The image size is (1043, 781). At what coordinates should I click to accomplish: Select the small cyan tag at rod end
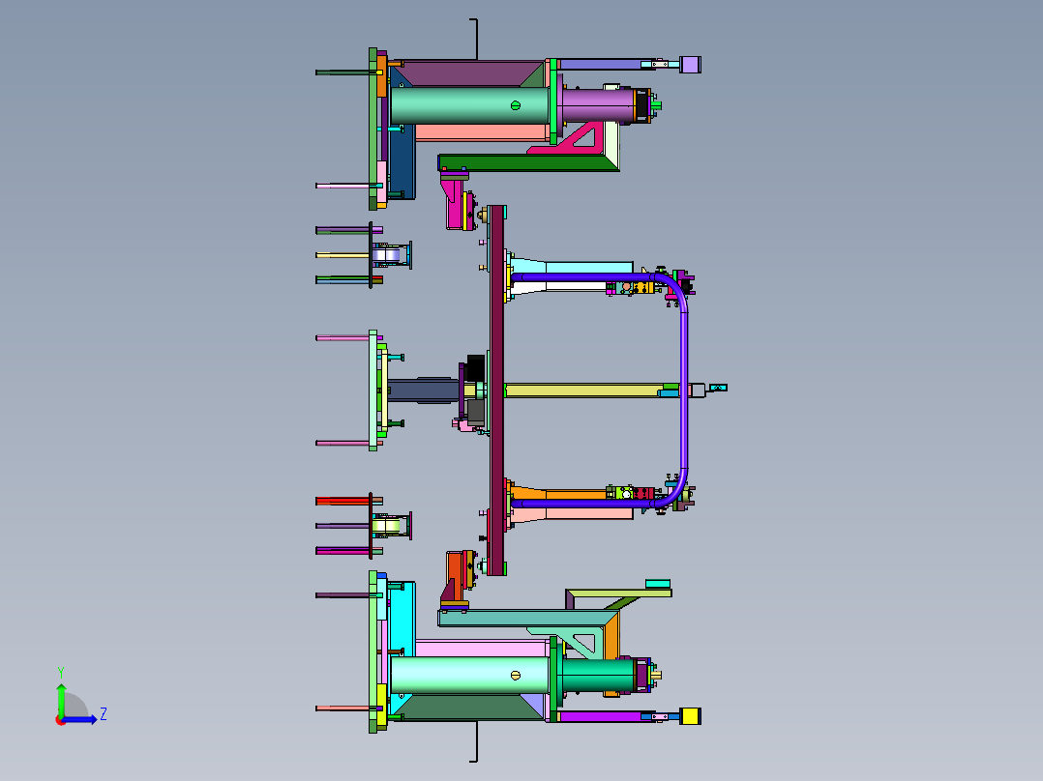(x=718, y=388)
